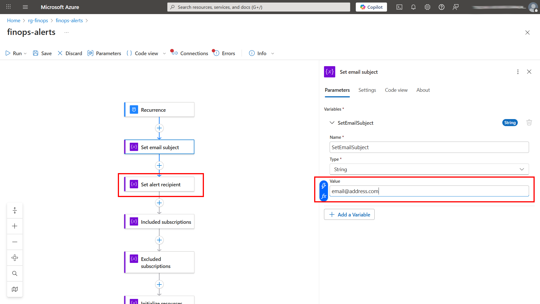Open the Type dropdown showing String
The image size is (540, 304).
point(522,169)
